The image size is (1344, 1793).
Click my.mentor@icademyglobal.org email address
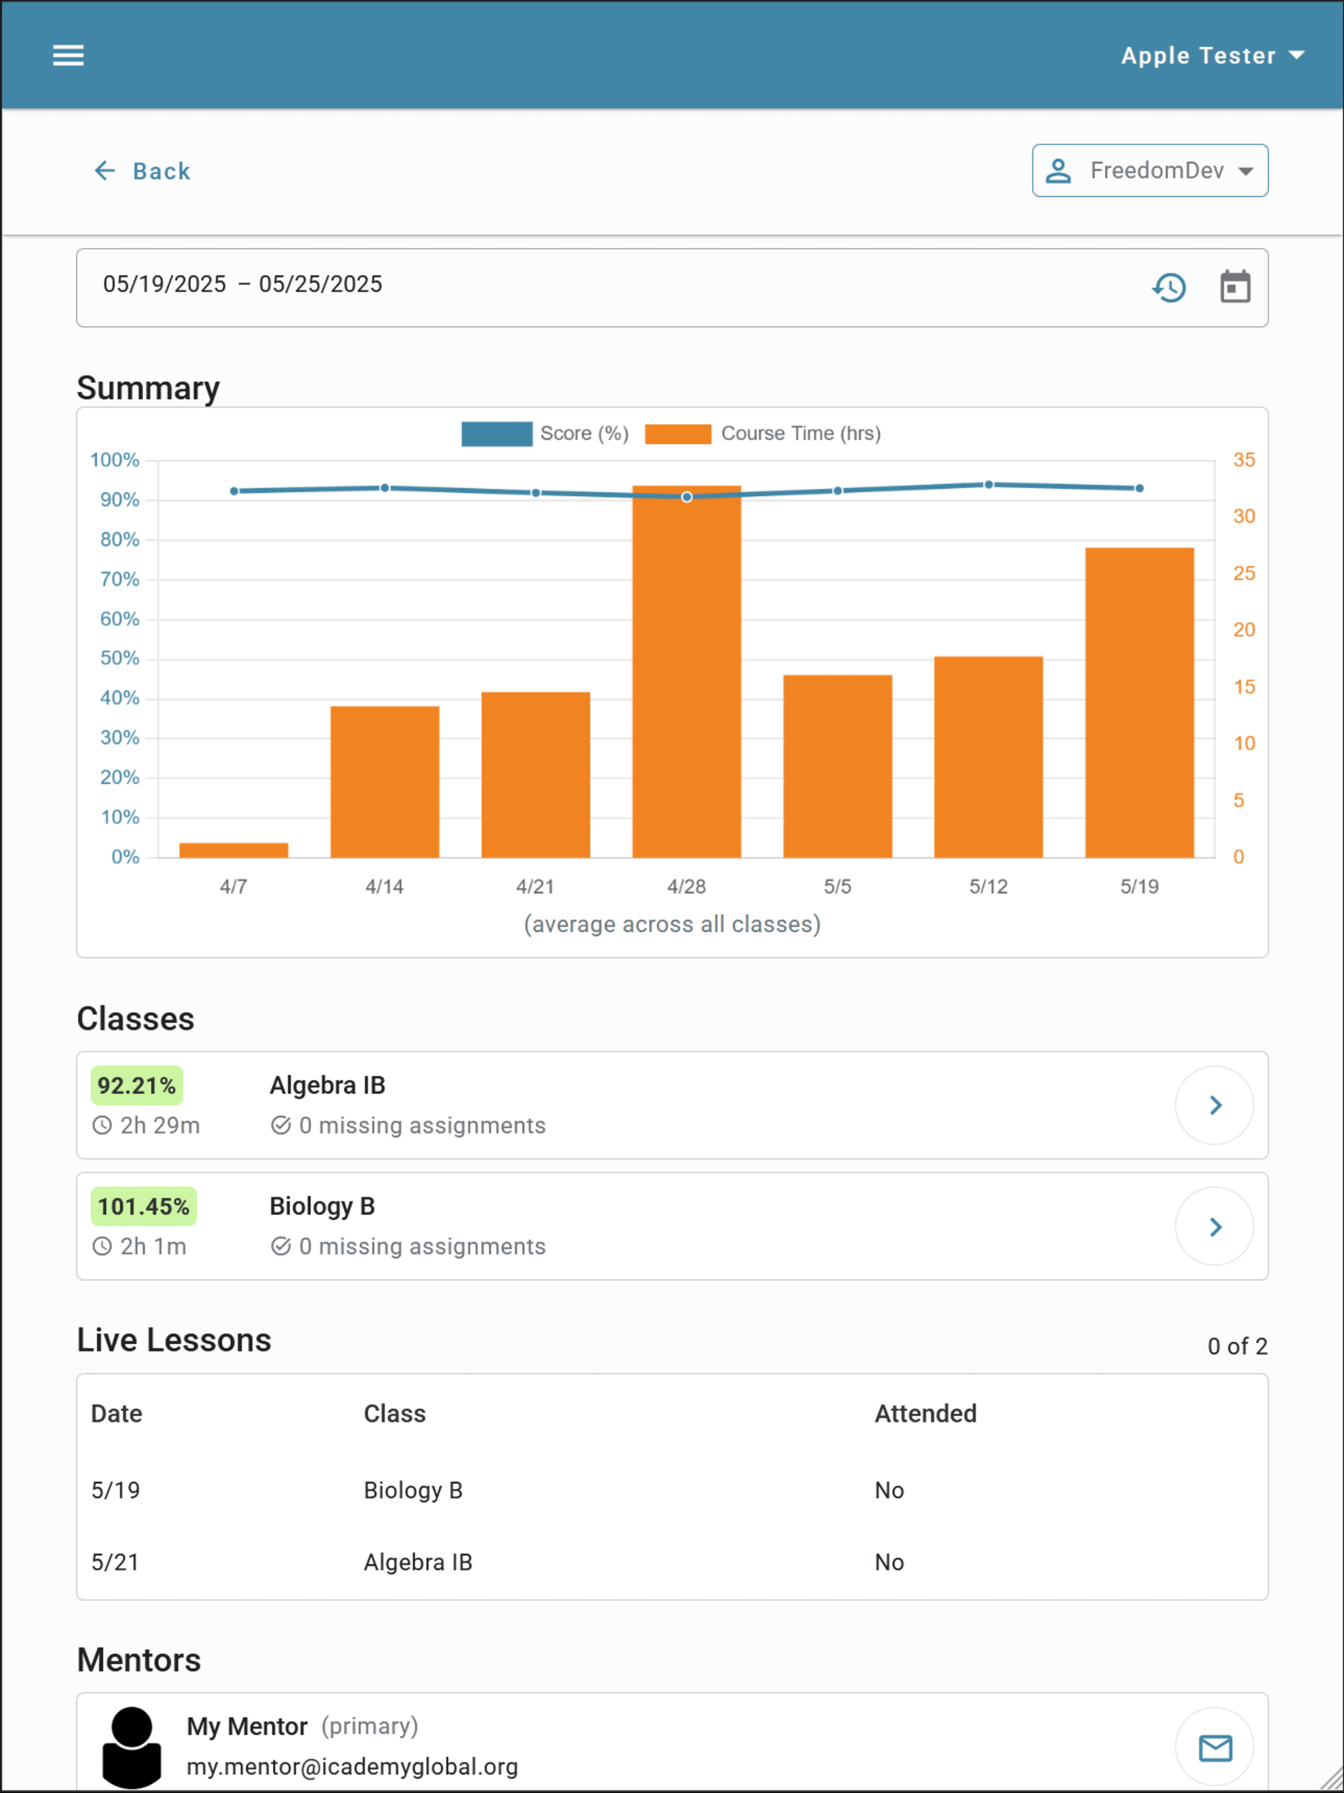[352, 1767]
